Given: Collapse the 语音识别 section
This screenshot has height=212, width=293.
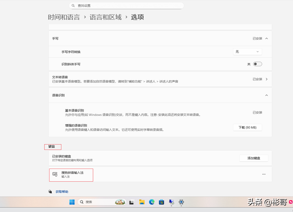Looking at the screenshot, I should [266, 95].
